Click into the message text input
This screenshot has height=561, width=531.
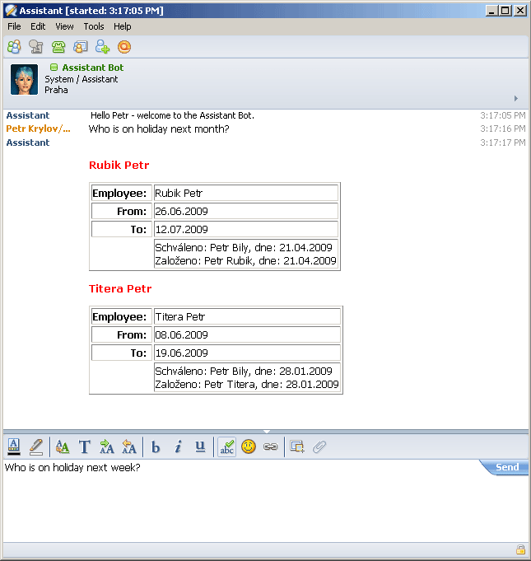[x=247, y=503]
